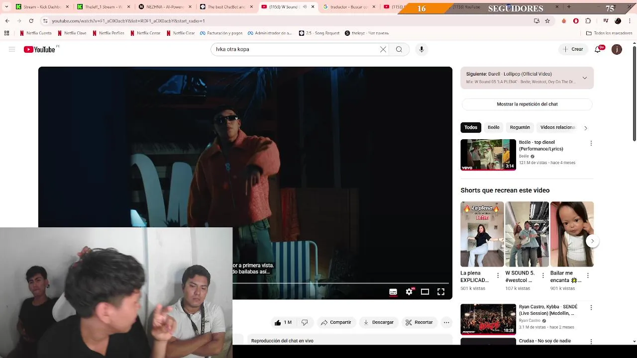This screenshot has width=637, height=358.
Task: Expand the Siguiente playlist panel chevron
Action: (585, 78)
